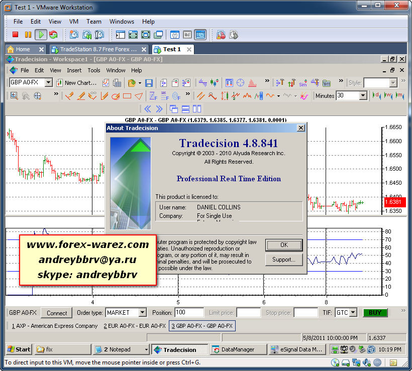This screenshot has height=371, width=412.
Task: Click the Support... button
Action: (x=284, y=260)
